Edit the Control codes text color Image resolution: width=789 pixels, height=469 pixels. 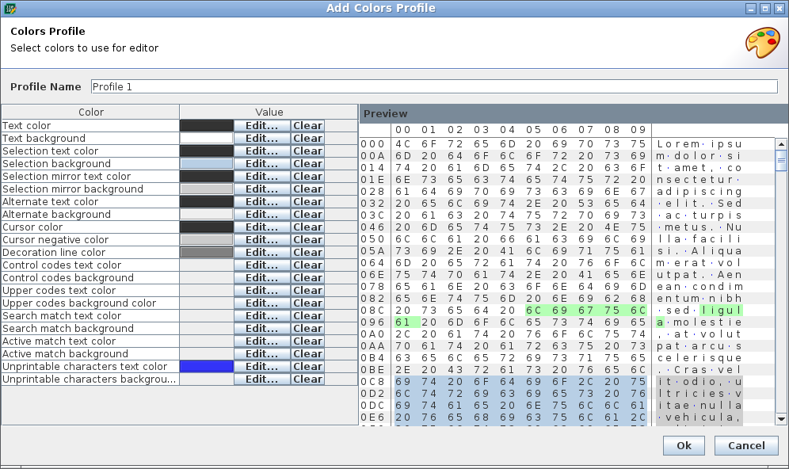coord(261,265)
